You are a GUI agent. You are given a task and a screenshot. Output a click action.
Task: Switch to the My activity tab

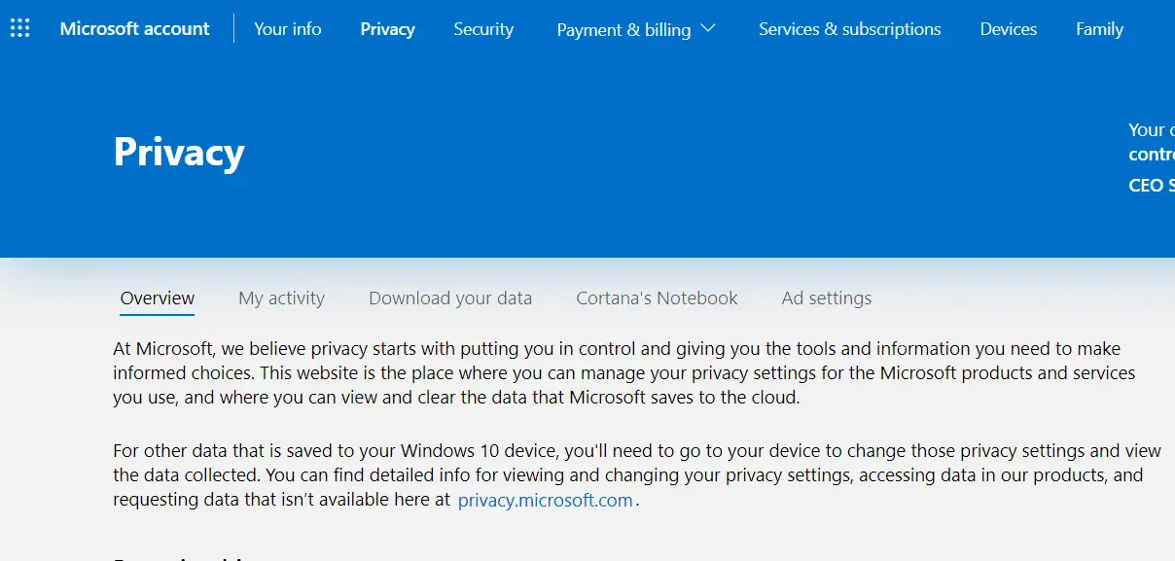point(281,298)
